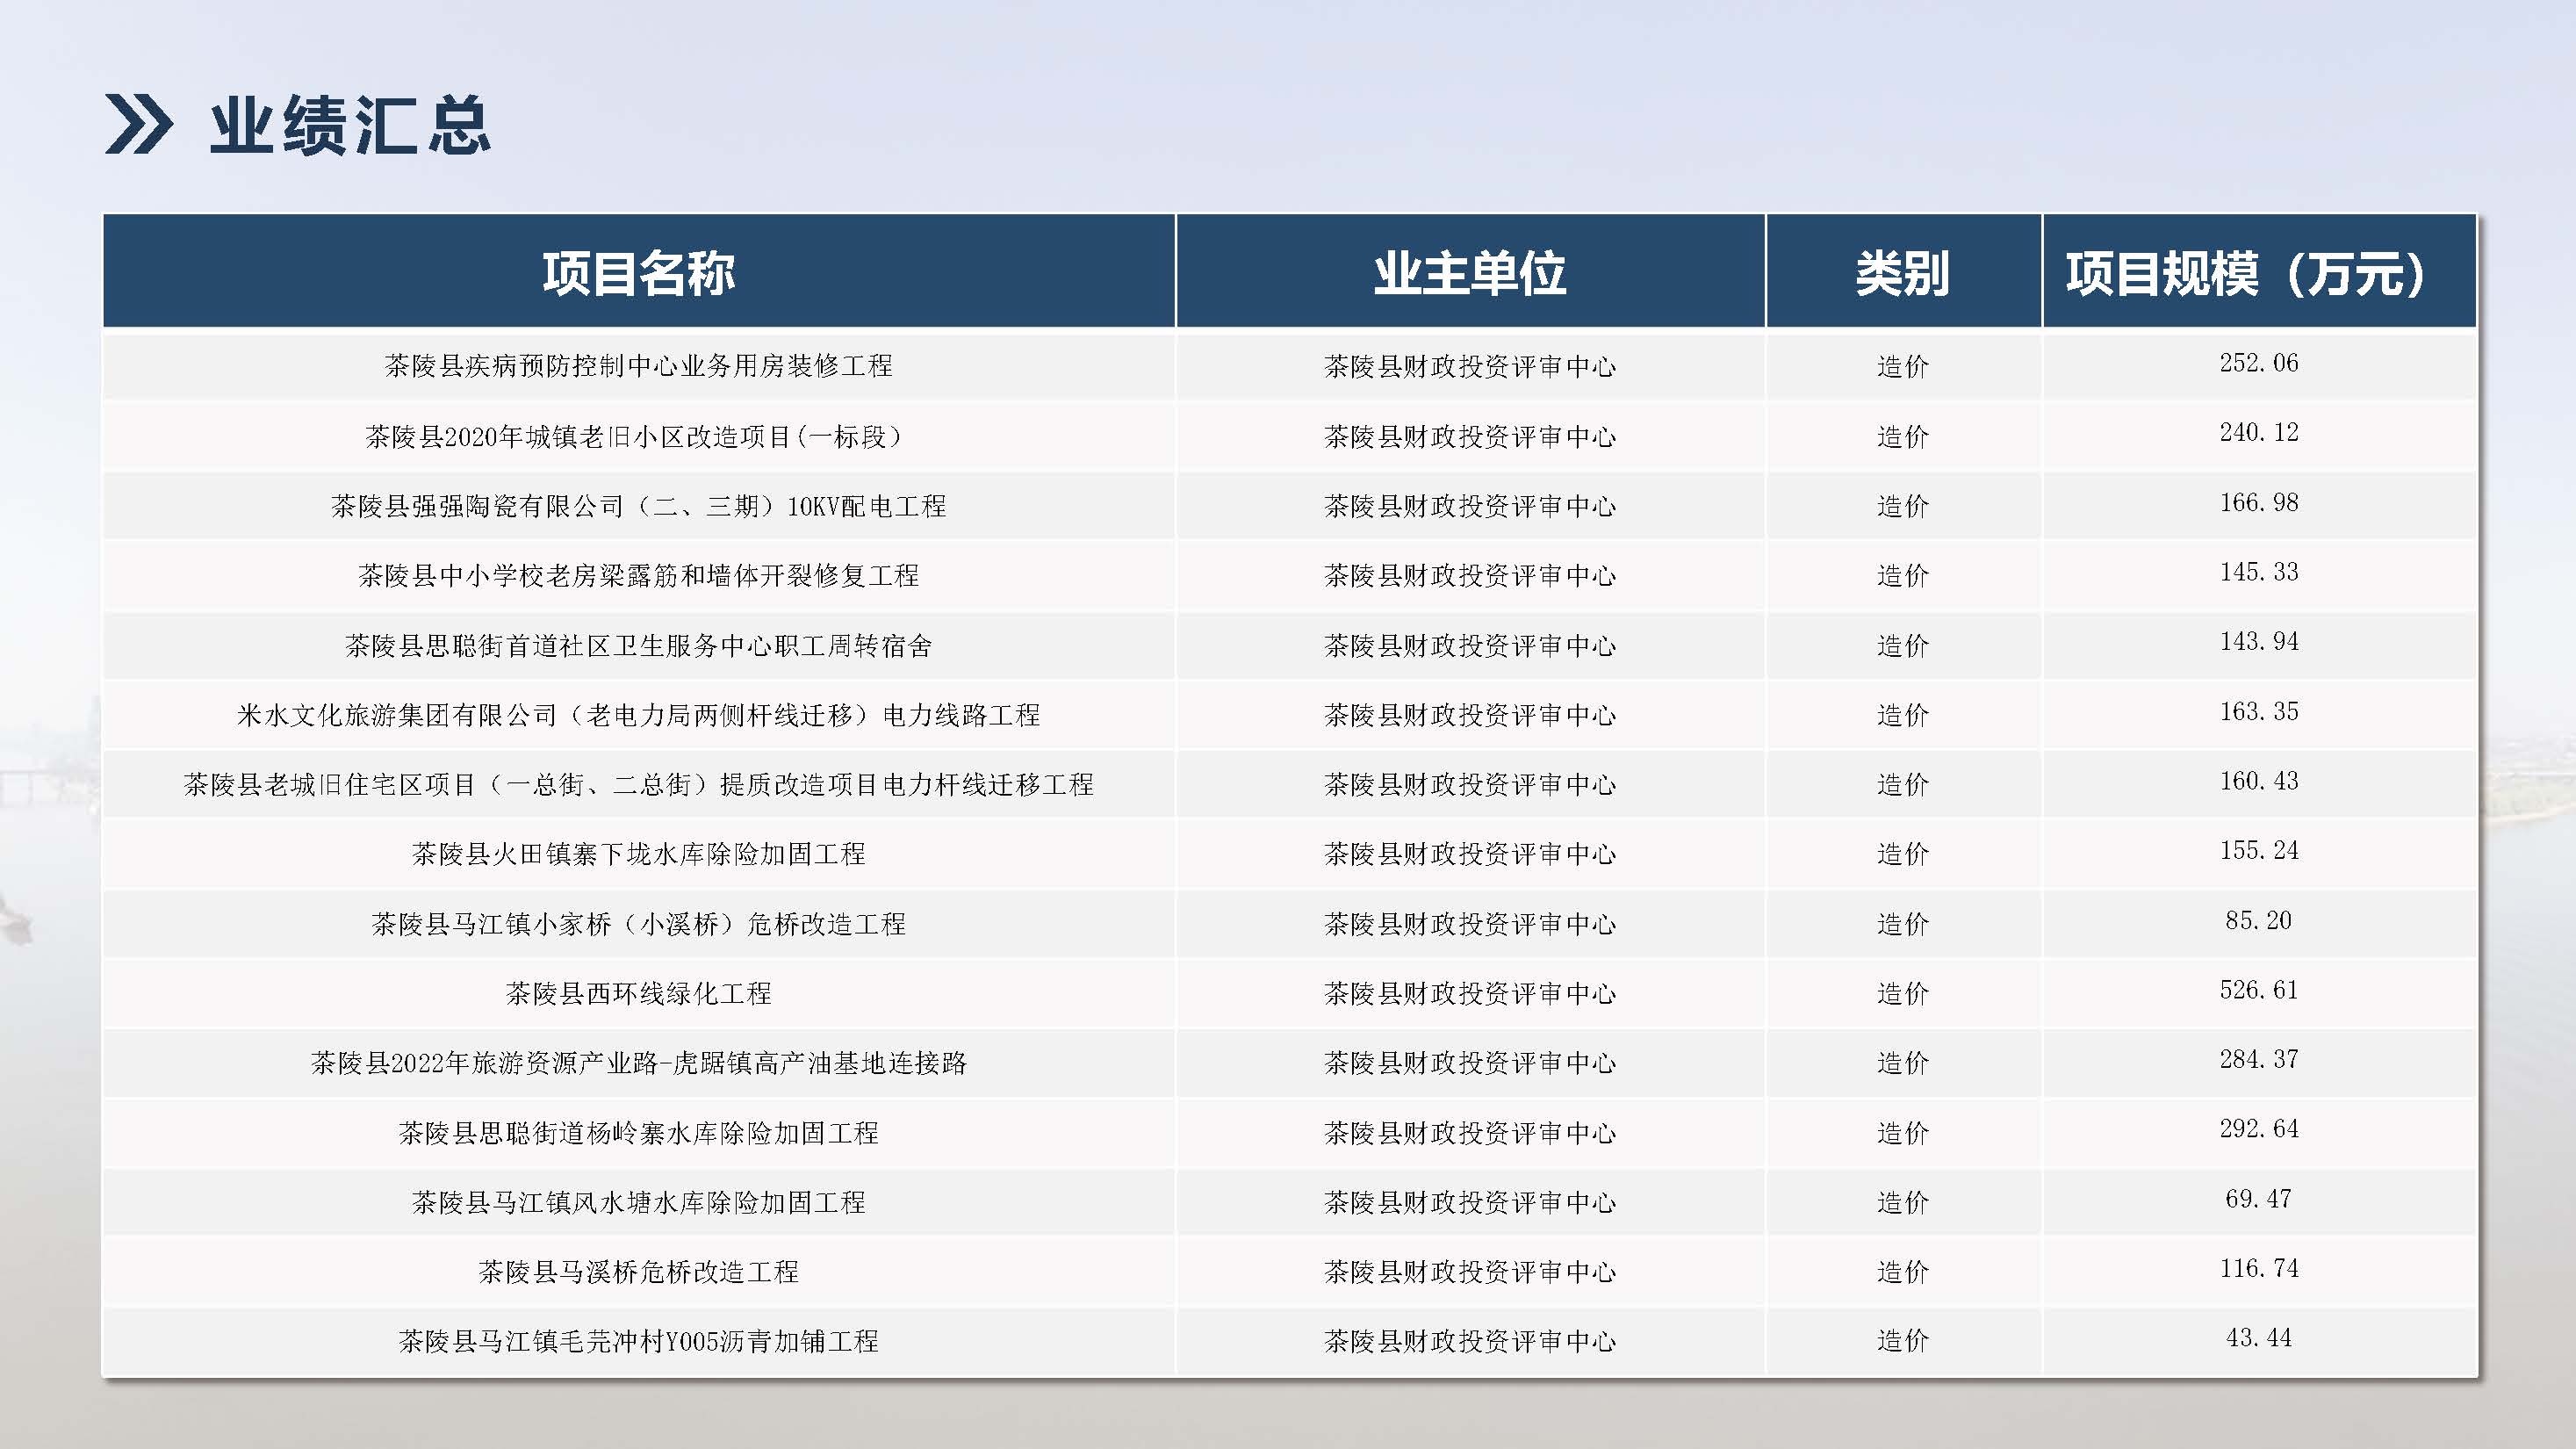Click the value 85.20
The height and width of the screenshot is (1449, 2576).
pos(2259,920)
